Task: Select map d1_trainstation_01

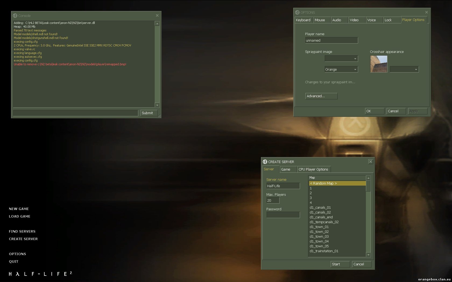Action: (337, 251)
